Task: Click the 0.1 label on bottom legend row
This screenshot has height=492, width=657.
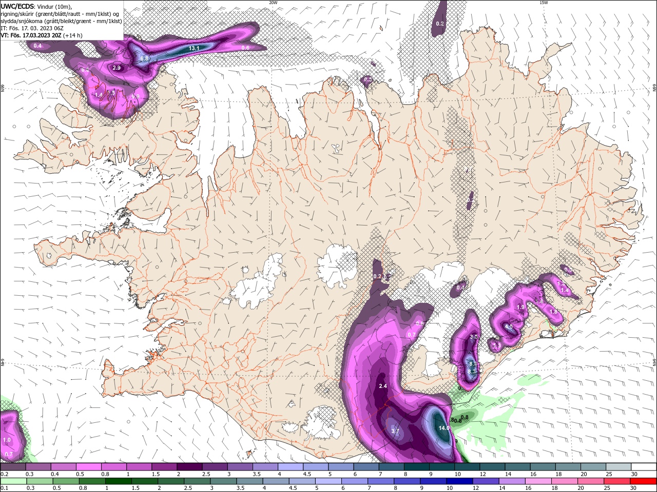Action: click(x=5, y=488)
